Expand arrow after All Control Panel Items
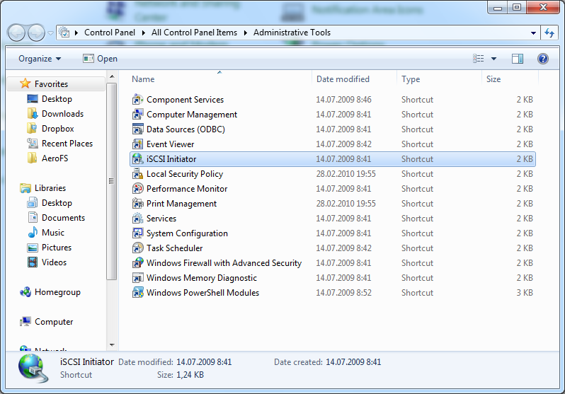The width and height of the screenshot is (565, 394). click(x=246, y=33)
